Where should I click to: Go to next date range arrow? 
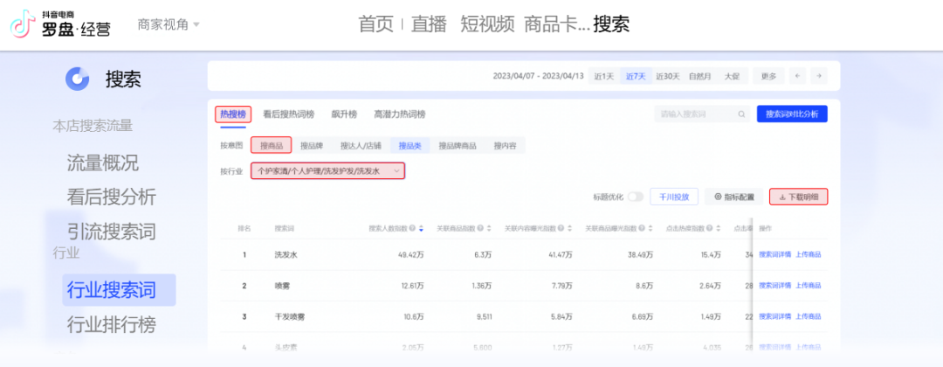point(818,76)
